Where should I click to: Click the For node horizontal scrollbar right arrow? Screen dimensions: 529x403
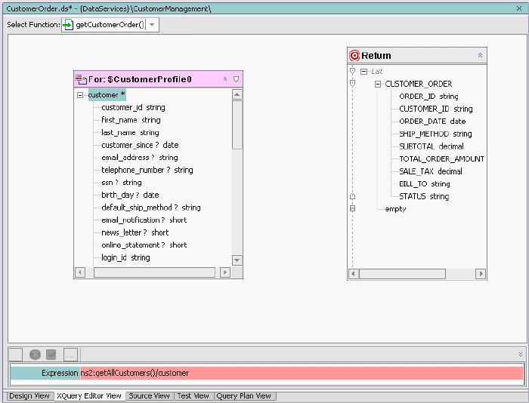point(225,272)
